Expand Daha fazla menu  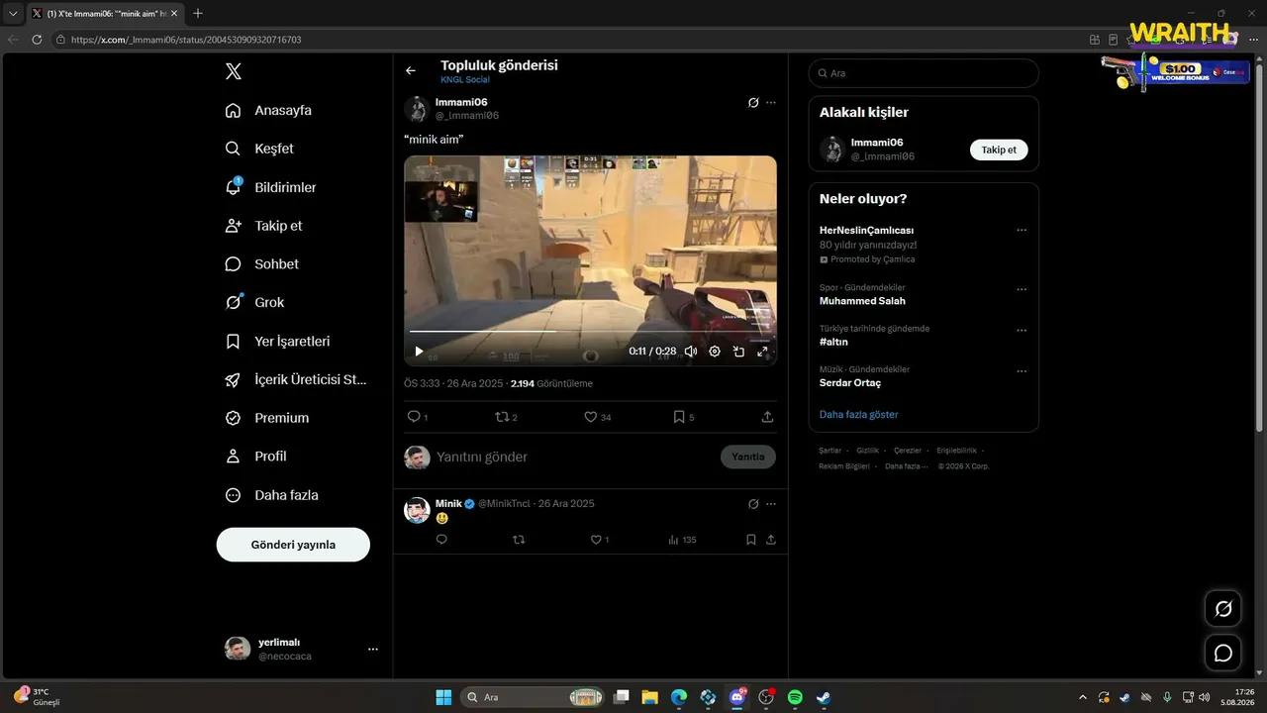point(271,495)
